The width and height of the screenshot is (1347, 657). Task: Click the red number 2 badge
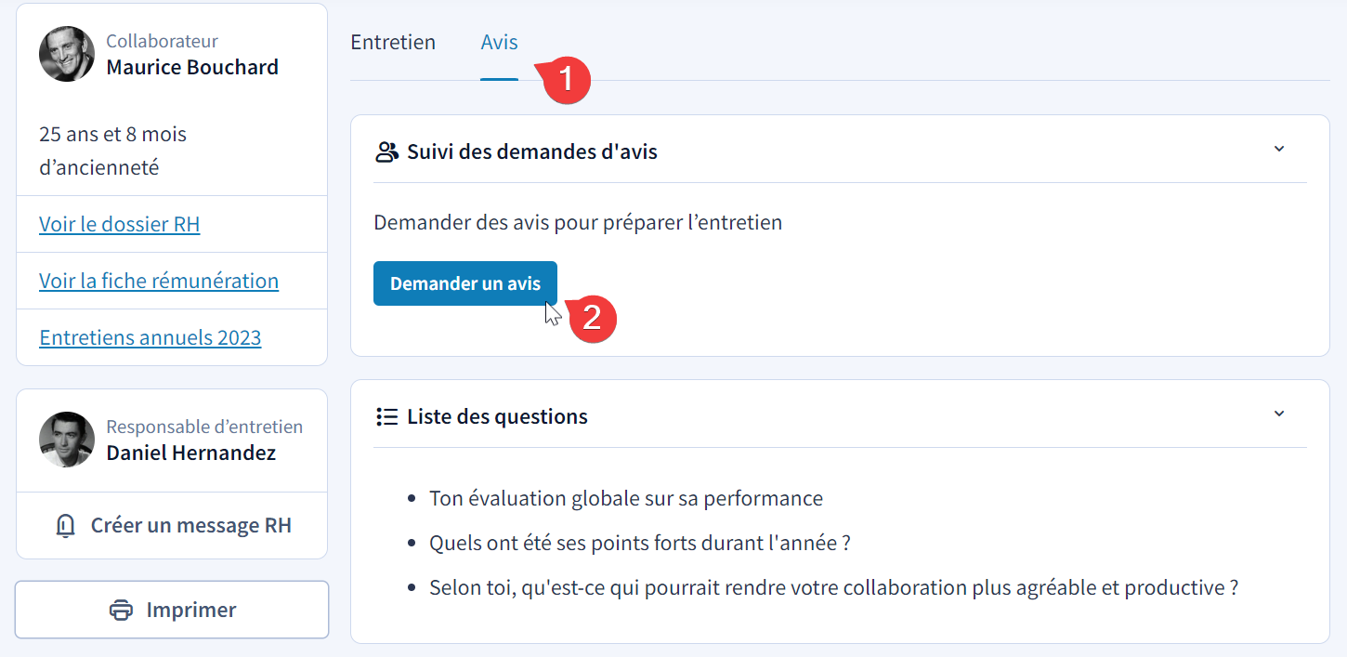[x=592, y=319]
